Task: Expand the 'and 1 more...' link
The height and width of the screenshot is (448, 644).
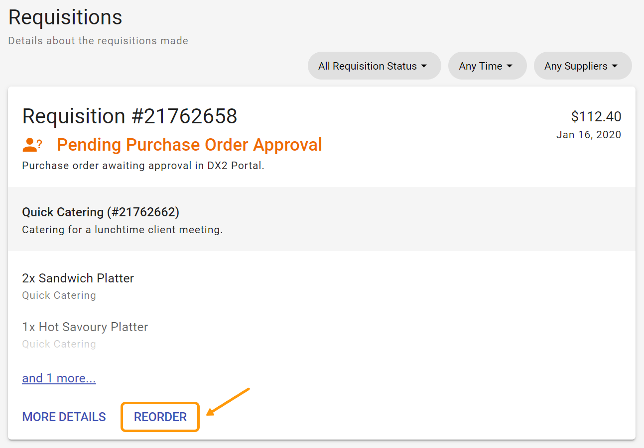Action: [59, 378]
